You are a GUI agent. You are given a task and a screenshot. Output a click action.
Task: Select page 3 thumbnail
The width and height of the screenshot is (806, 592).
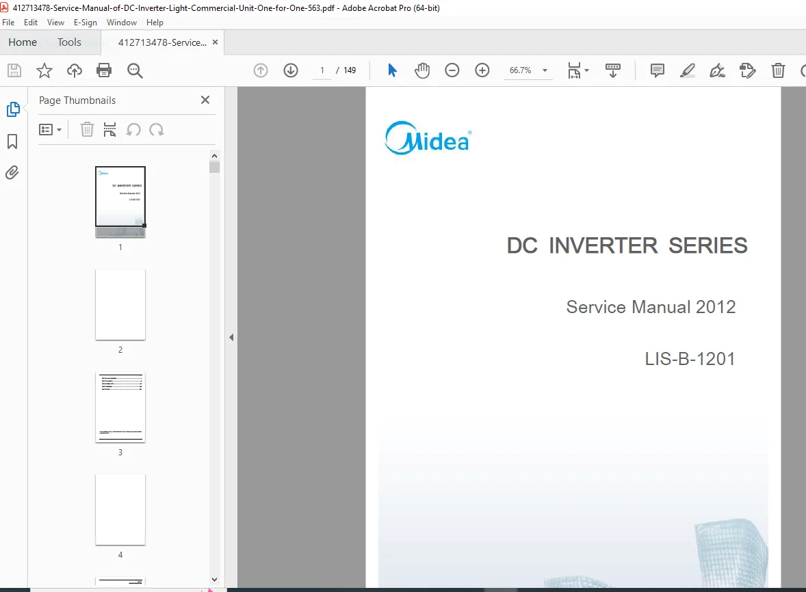(x=120, y=407)
